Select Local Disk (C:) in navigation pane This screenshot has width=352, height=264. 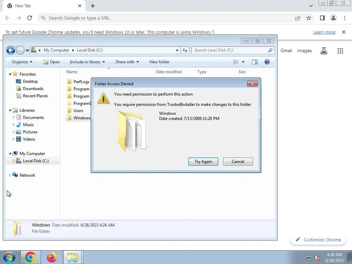[x=36, y=161]
